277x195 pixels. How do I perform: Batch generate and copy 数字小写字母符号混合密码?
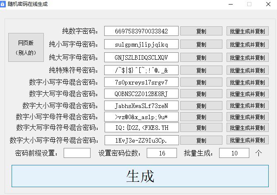pyautogui.click(x=248, y=117)
